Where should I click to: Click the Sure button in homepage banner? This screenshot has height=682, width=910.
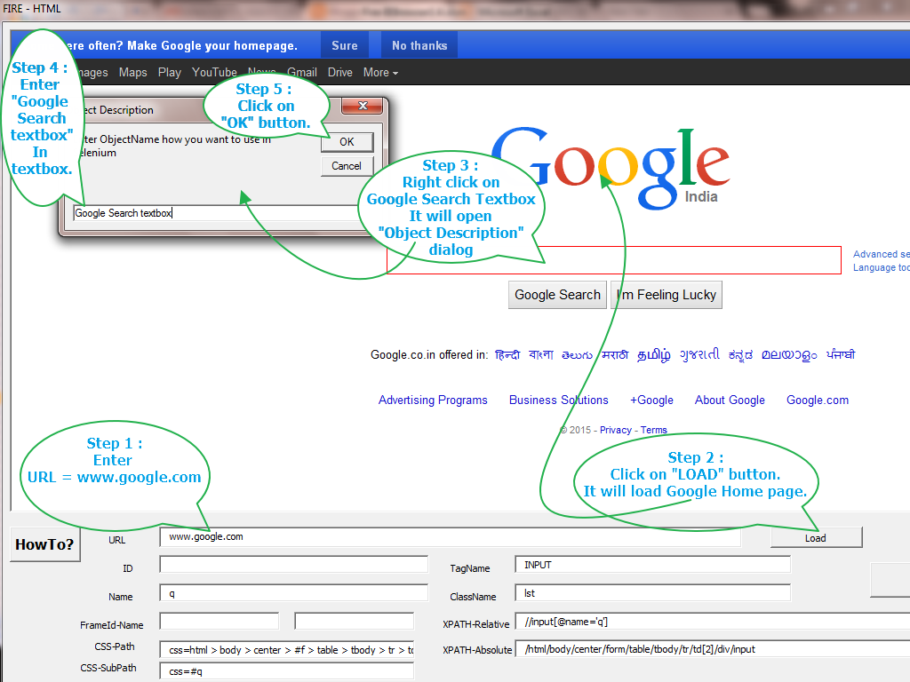tap(345, 45)
